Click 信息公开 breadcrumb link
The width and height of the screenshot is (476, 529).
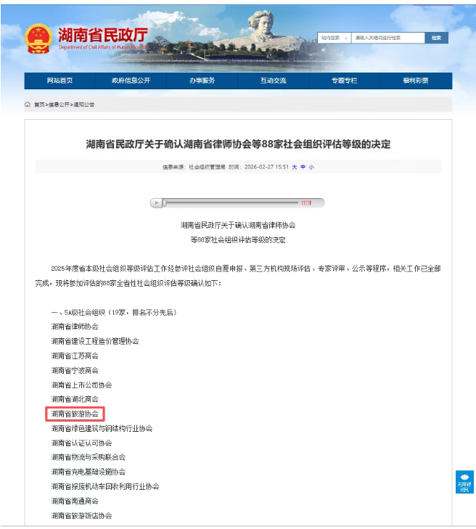coord(59,104)
